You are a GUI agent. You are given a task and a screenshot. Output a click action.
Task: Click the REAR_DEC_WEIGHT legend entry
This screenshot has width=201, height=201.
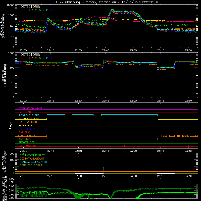[31, 165]
